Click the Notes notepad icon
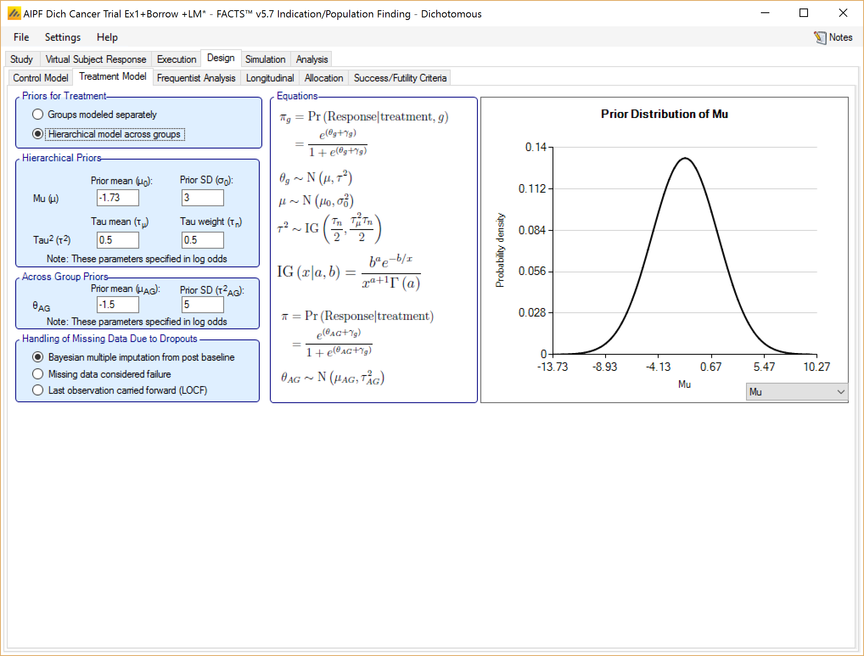The image size is (864, 656). 819,37
